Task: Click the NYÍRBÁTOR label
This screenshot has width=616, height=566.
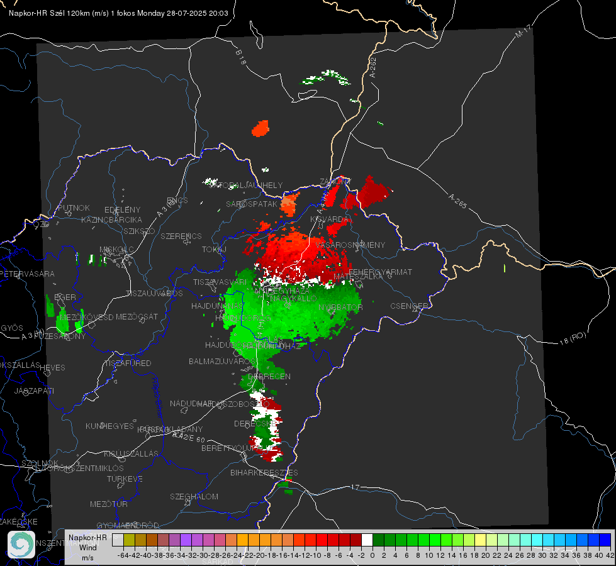Action: [340, 307]
